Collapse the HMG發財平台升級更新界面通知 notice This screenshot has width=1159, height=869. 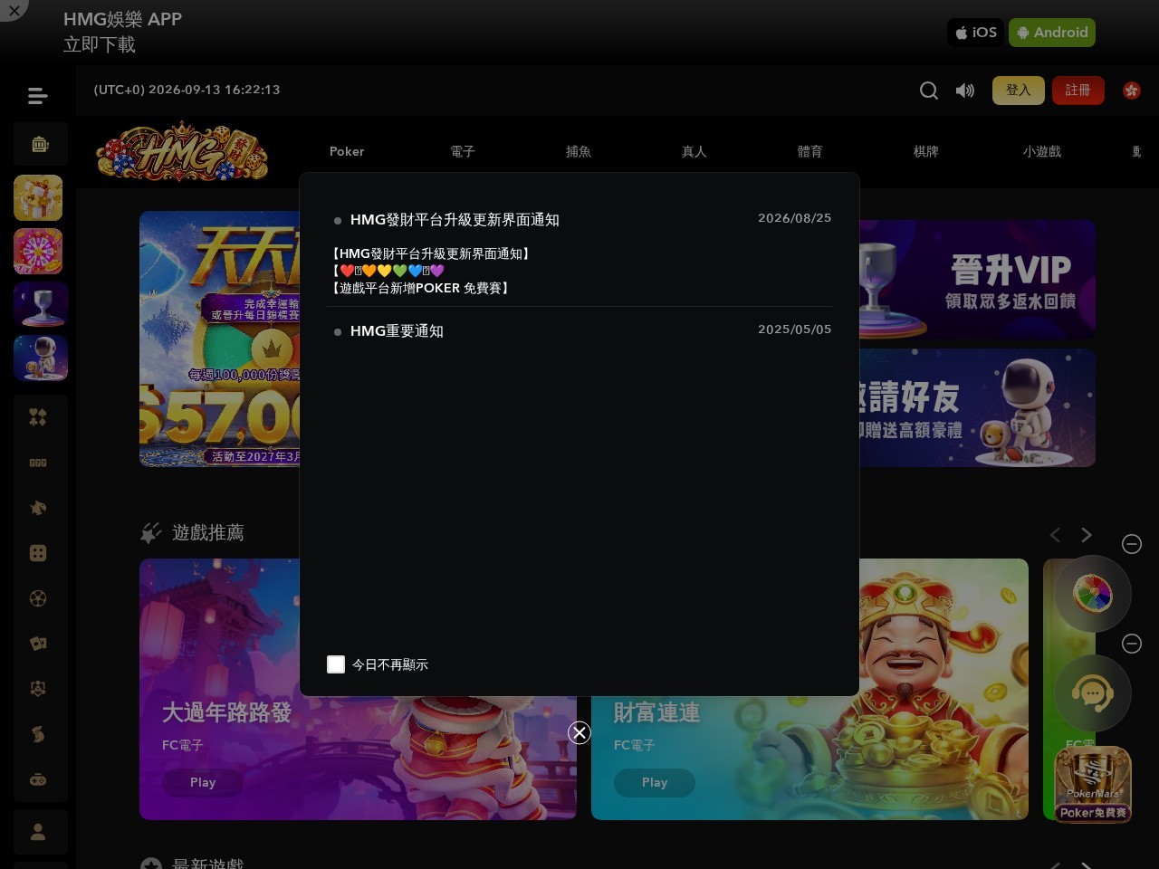pyautogui.click(x=579, y=220)
